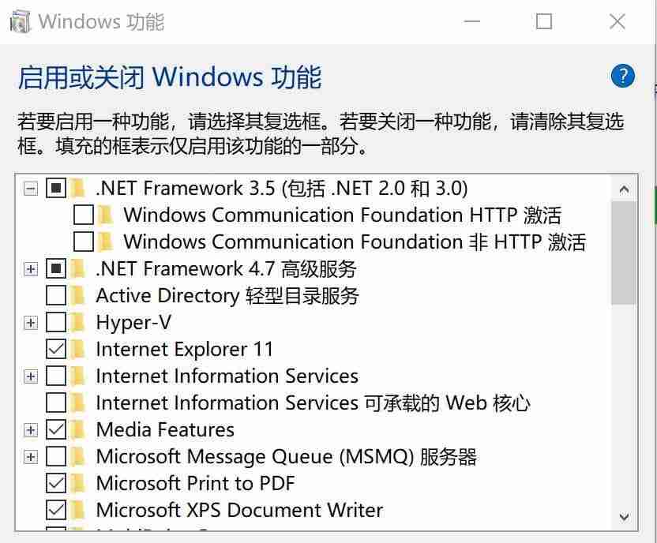Disable Internet Explorer 11
Image resolution: width=657 pixels, height=543 pixels.
click(56, 349)
